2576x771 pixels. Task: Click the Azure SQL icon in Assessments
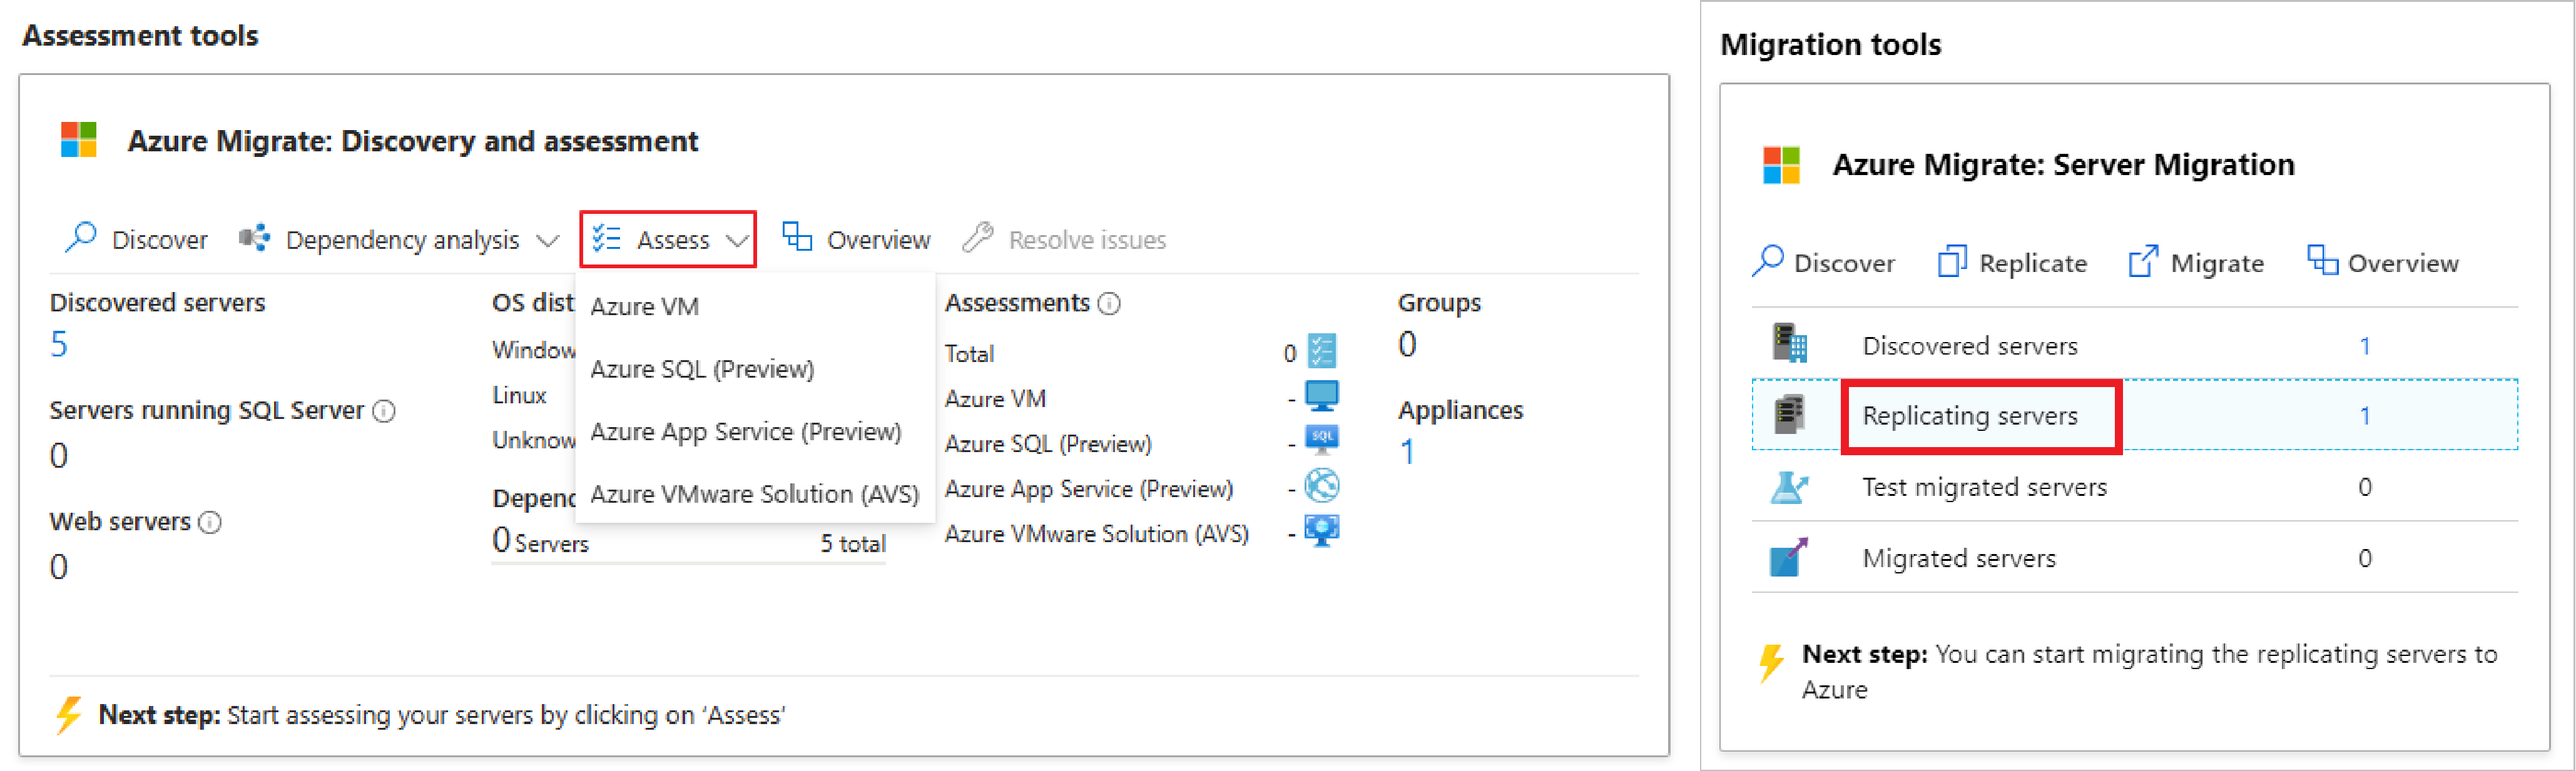pos(1322,440)
